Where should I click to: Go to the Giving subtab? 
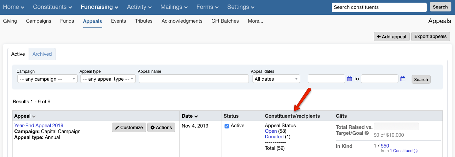coord(10,21)
